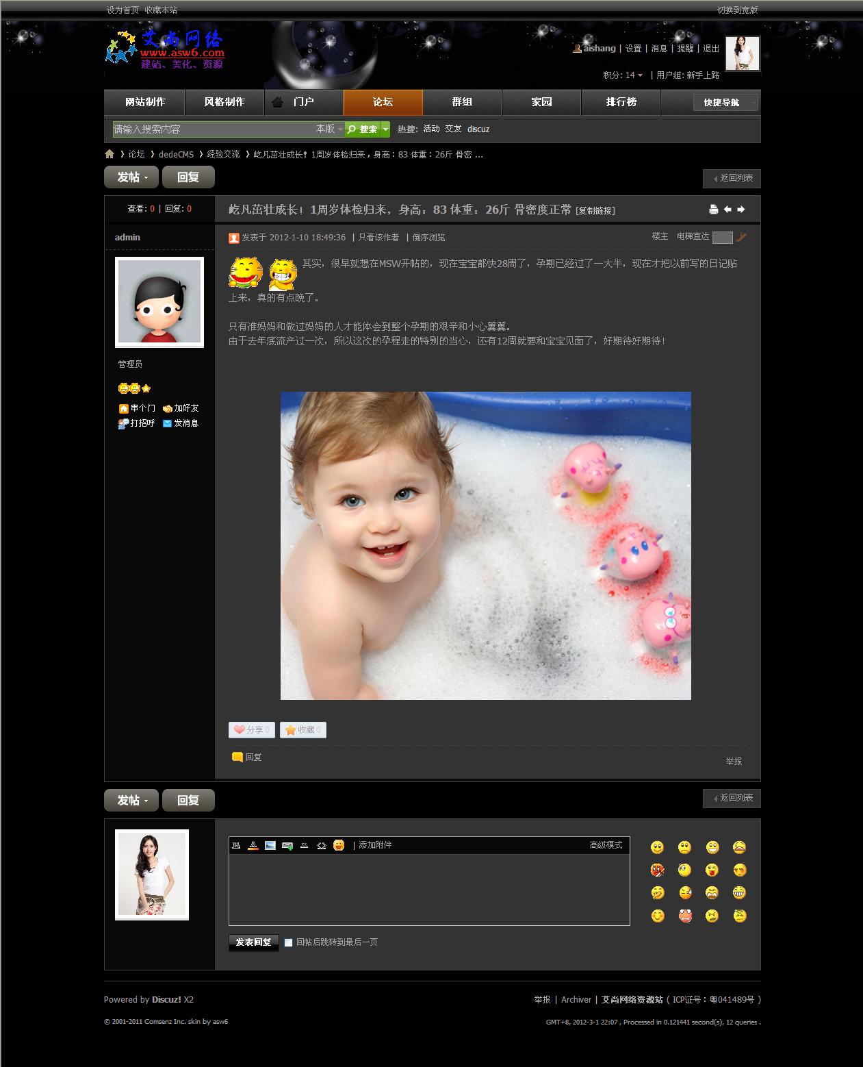
Task: Open the 排行榜 ranking tab
Action: [621, 102]
